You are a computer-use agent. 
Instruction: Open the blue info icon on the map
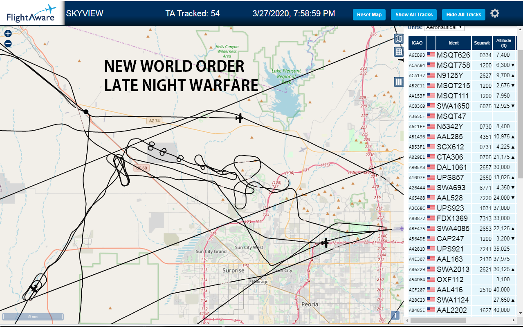395,315
